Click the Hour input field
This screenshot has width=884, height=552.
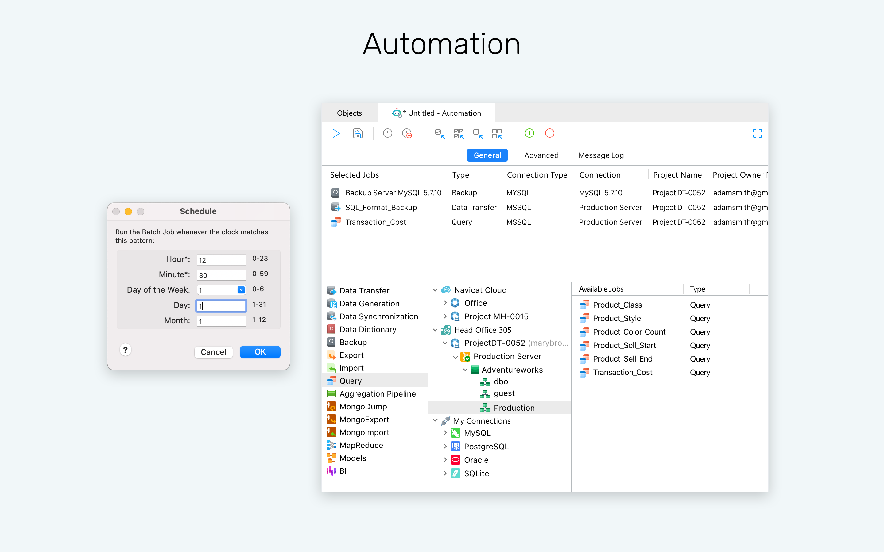[x=221, y=259]
